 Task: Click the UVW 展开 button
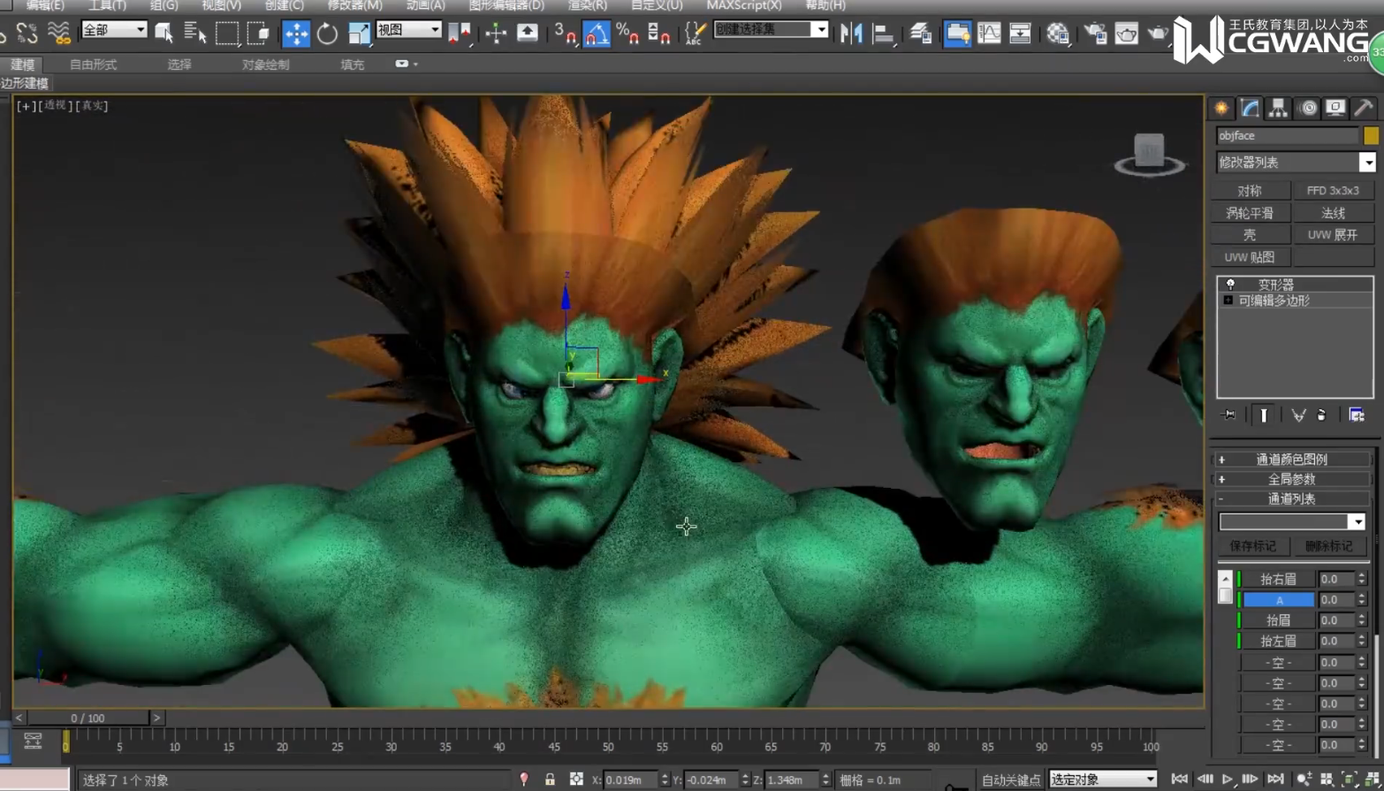point(1333,235)
